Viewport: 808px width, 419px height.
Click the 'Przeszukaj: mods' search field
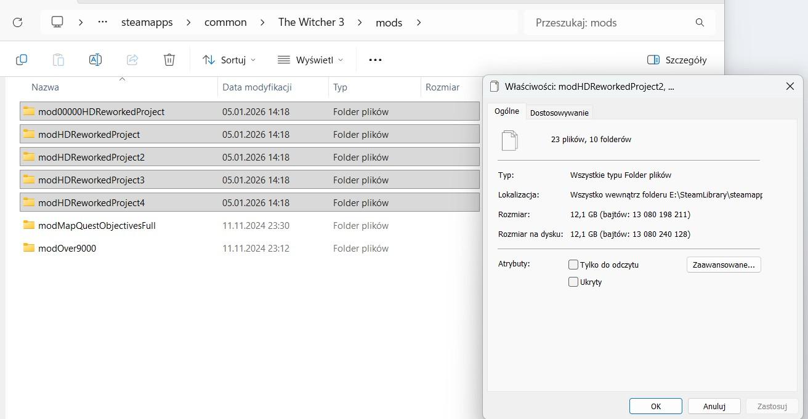[x=620, y=22]
